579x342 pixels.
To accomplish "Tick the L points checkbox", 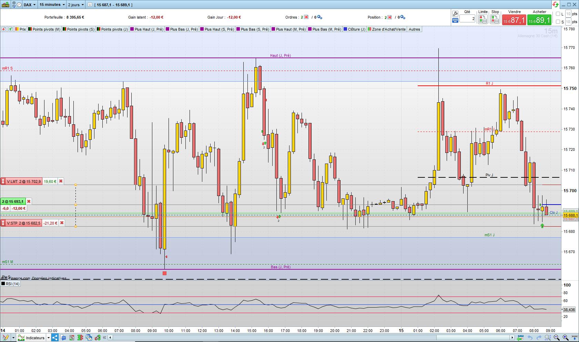I will [558, 14].
